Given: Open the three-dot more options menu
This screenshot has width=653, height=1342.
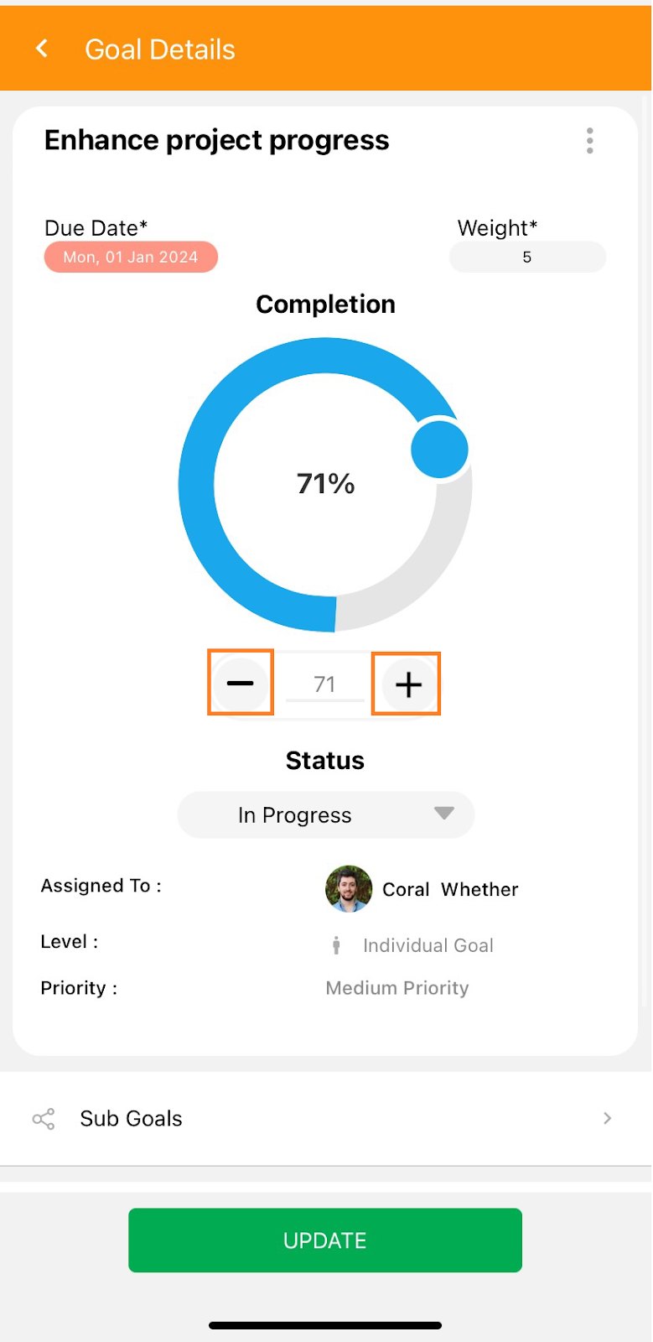Looking at the screenshot, I should click(590, 141).
